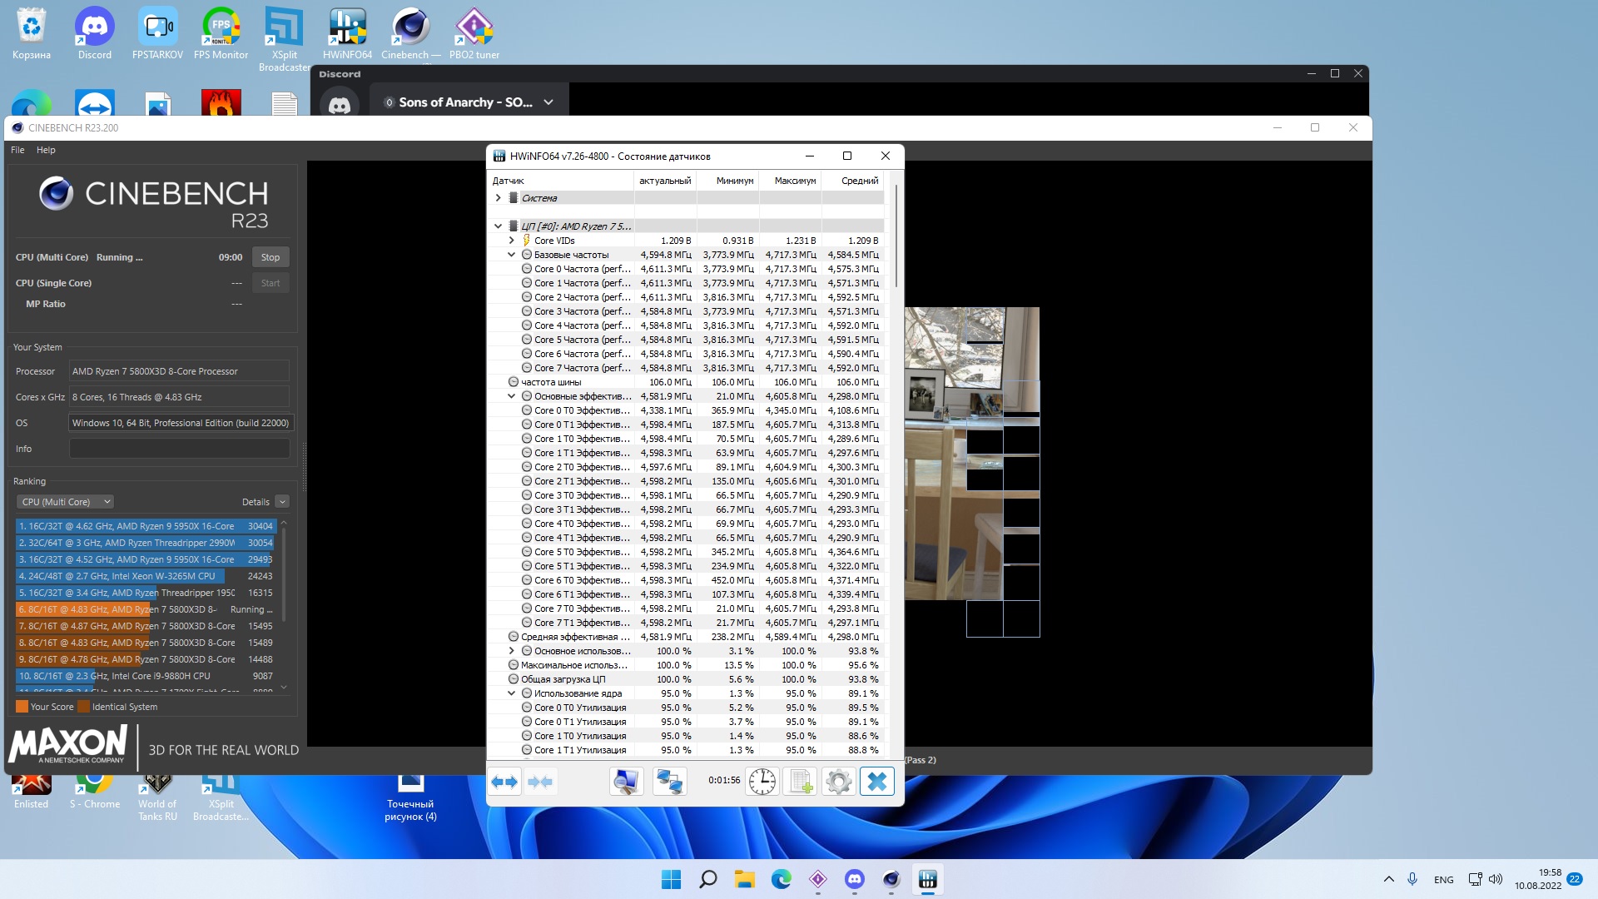Open the Cinebench Help menu
The image size is (1598, 899).
point(46,150)
